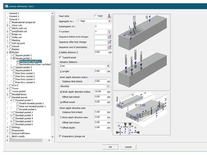Collapse the Dovetail pocket 1 node
Viewport: 207px width, 155px height.
[x=11, y=100]
